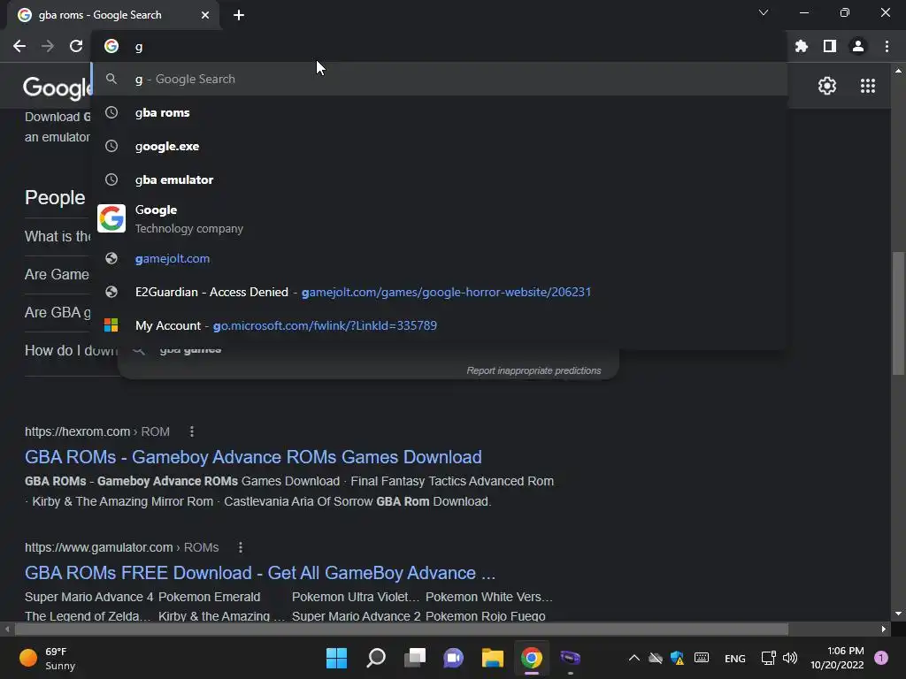Expand 'What is the' question in People also ask
This screenshot has width=906, height=679.
pyautogui.click(x=58, y=237)
